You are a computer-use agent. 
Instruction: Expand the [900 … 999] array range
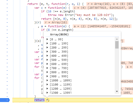(x=47, y=76)
